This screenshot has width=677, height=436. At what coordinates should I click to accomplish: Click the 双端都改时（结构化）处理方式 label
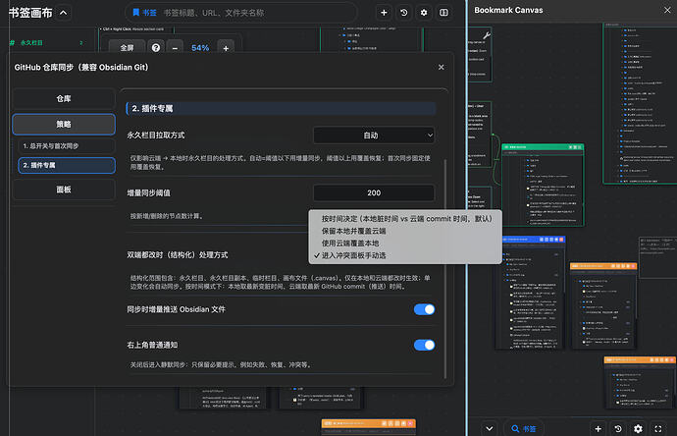point(177,255)
